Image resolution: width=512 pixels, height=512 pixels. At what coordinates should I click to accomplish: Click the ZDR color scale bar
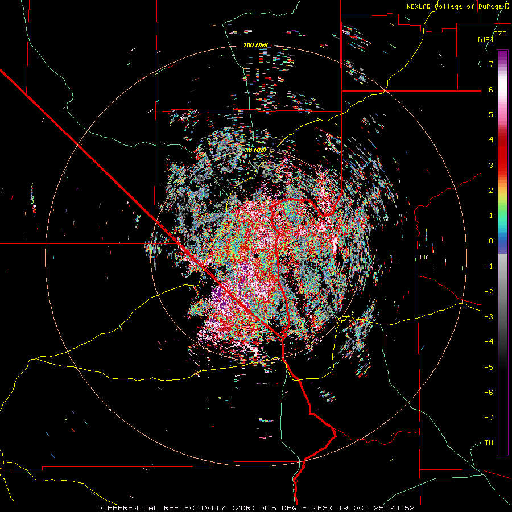pyautogui.click(x=502, y=253)
